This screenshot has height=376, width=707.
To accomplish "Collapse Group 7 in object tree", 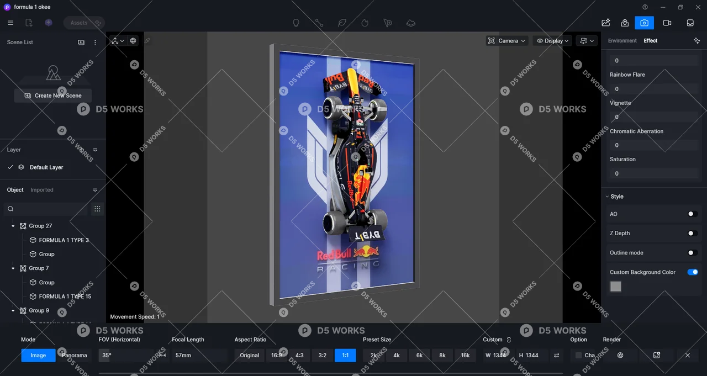I will click(13, 268).
